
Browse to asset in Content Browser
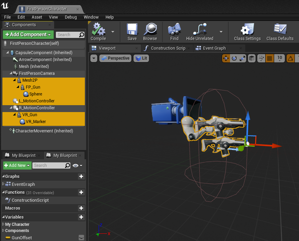pos(150,29)
